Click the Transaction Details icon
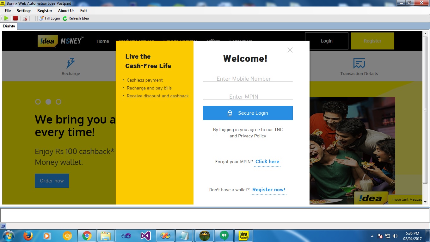430x242 pixels. 359,63
